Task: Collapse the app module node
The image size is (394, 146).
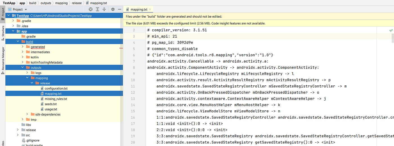Action: coord(13,31)
